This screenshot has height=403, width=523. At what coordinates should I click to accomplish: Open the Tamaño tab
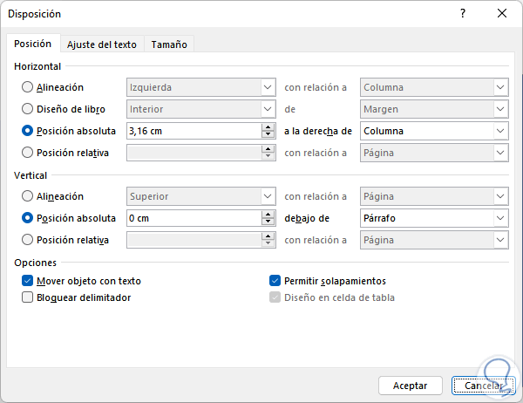click(x=169, y=44)
